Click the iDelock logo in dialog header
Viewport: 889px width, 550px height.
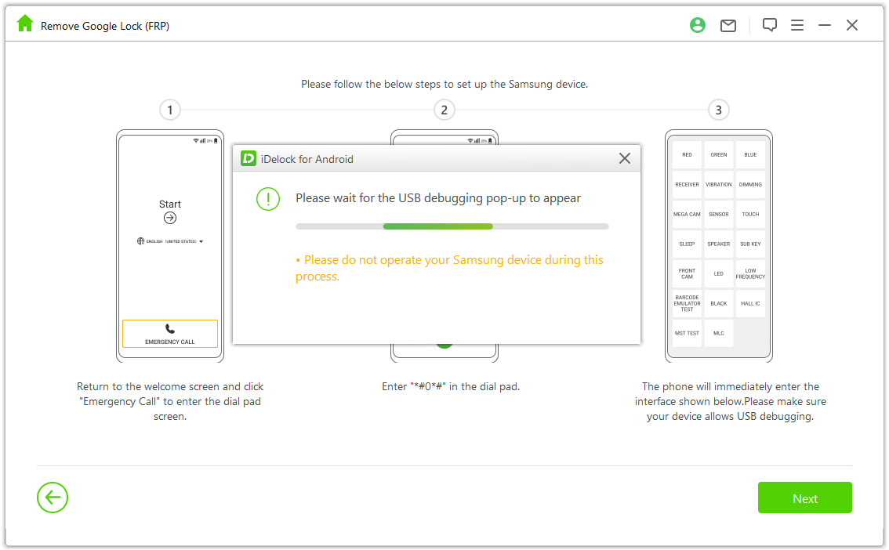point(249,158)
